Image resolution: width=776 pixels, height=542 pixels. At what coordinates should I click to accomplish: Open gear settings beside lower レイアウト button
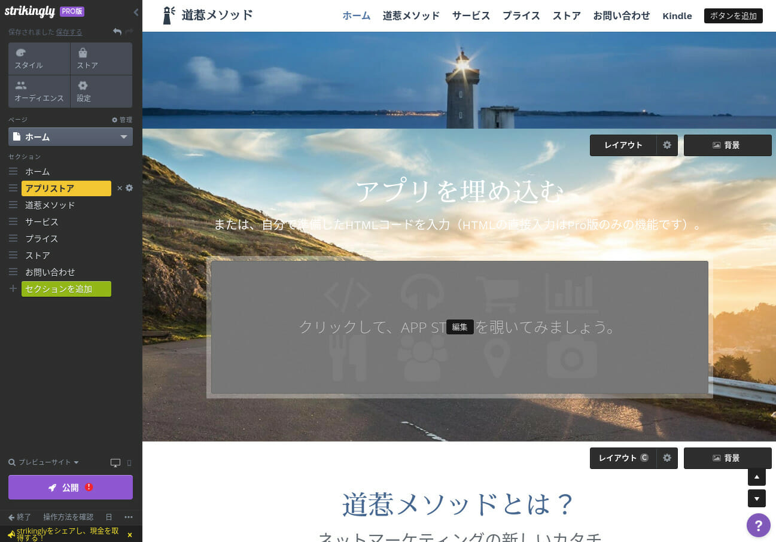[x=667, y=458]
